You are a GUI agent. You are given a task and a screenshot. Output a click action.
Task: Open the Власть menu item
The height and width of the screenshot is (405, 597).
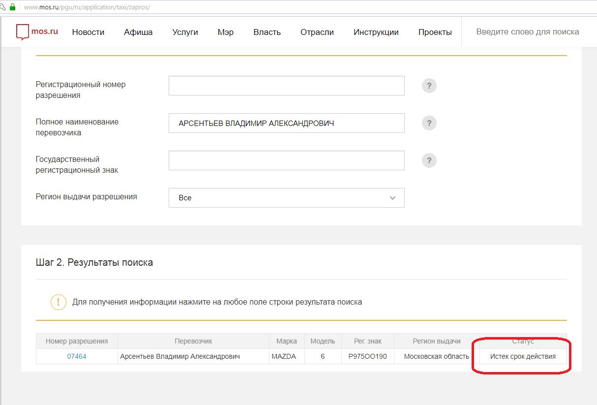pos(267,32)
